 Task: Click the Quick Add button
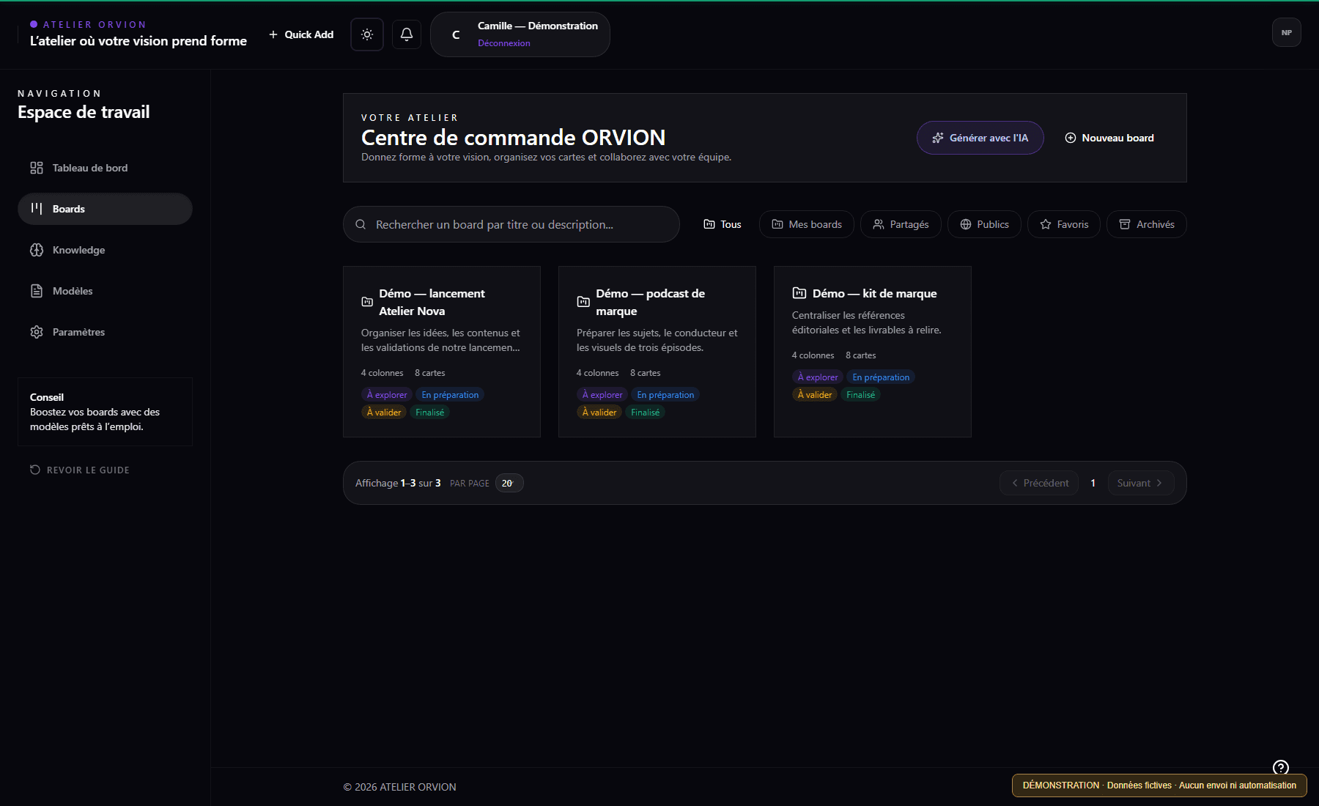click(x=301, y=34)
